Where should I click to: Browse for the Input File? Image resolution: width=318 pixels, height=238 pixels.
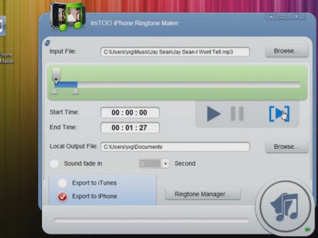(x=286, y=51)
